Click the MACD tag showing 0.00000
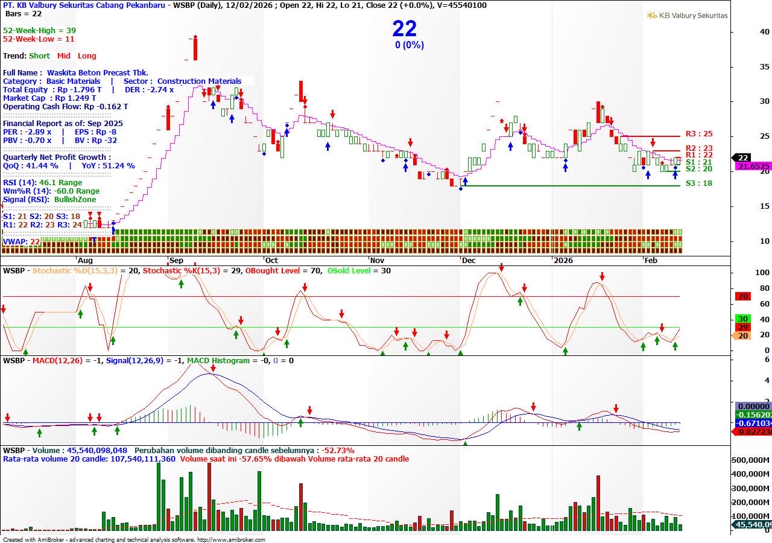The image size is (772, 543). click(753, 407)
